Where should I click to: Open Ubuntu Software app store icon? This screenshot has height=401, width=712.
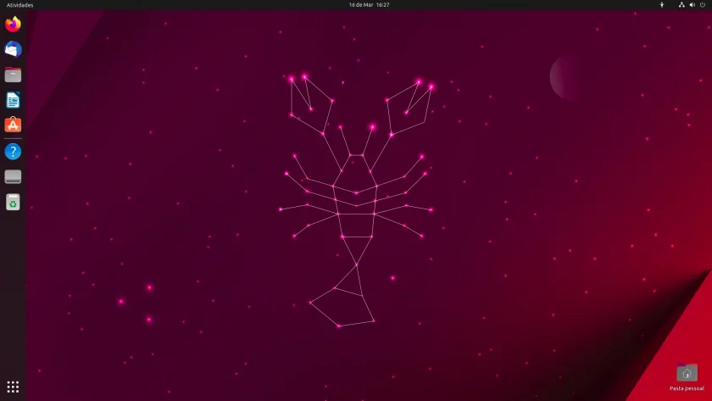point(13,125)
